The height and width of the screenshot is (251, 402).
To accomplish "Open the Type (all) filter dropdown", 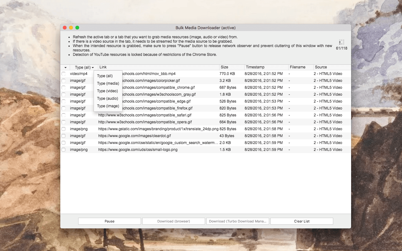I will pyautogui.click(x=83, y=67).
